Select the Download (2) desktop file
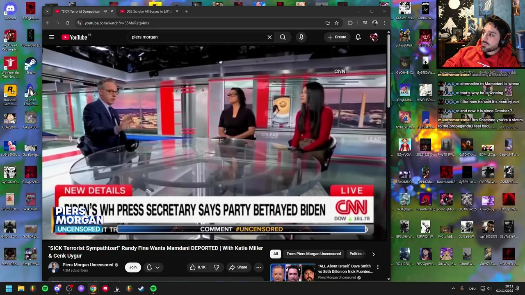 point(31,39)
